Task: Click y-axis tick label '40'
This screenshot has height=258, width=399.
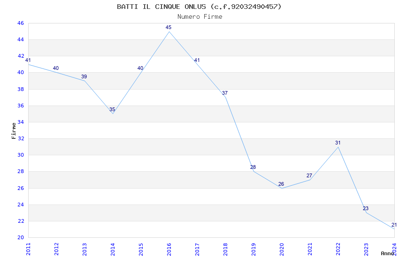Action: tap(21, 72)
